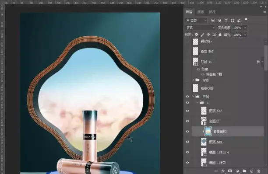The width and height of the screenshot is (268, 174).
Task: Expand the 字体 group folder
Action: point(193,80)
